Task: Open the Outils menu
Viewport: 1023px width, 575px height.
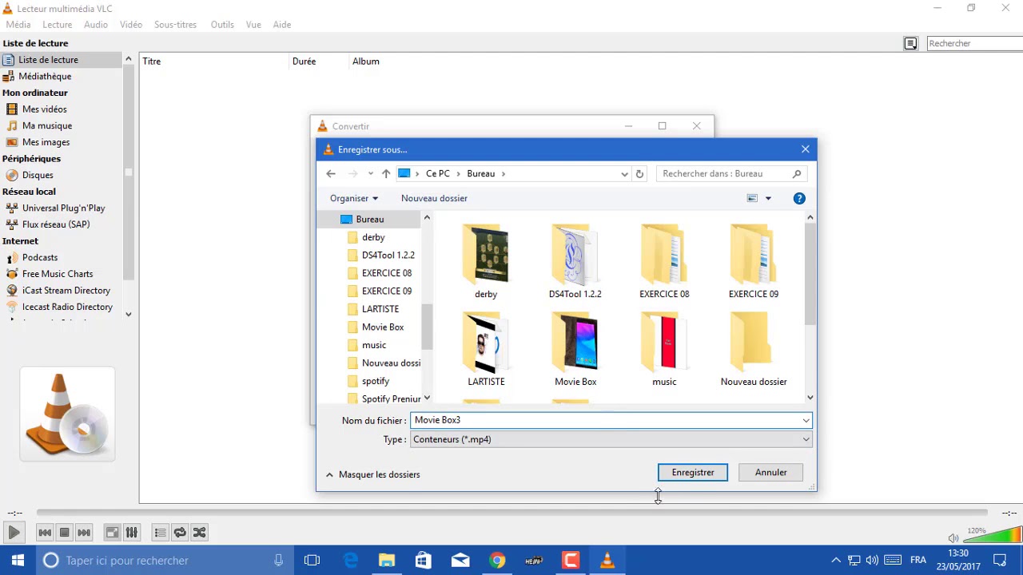Action: [x=222, y=25]
